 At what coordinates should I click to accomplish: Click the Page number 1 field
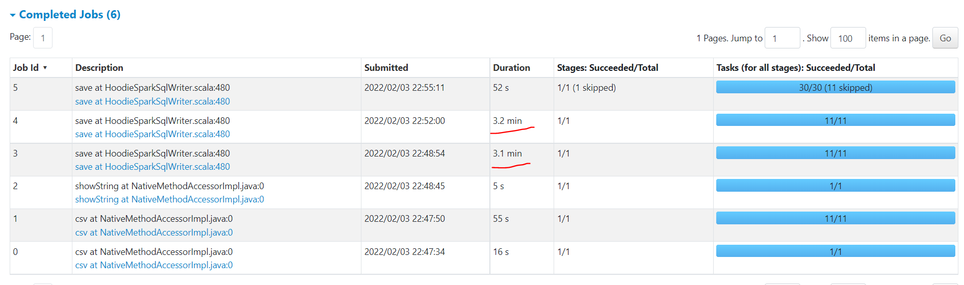43,38
